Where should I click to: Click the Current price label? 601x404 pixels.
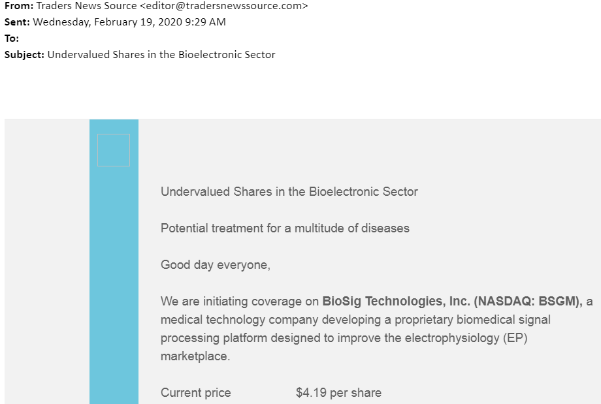point(196,393)
